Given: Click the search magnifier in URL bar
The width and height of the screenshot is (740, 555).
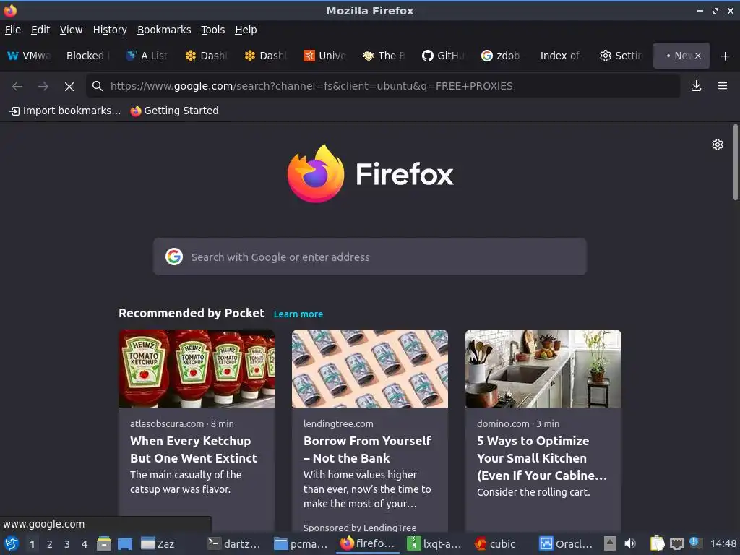Looking at the screenshot, I should tap(98, 86).
